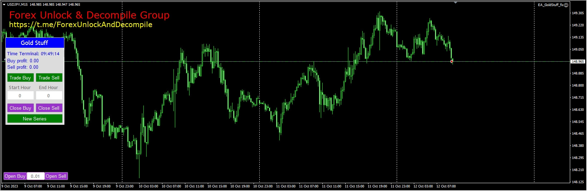Click the EA_GoldStuff_fix smiley face icon
587x191 pixels.
pyautogui.click(x=566, y=5)
